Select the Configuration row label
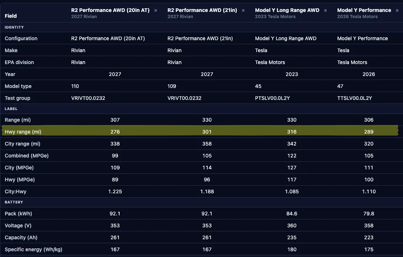Screen dimensions: 403x257 [x=21, y=38]
